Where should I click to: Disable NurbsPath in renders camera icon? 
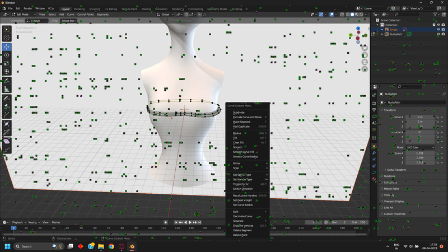point(443,34)
